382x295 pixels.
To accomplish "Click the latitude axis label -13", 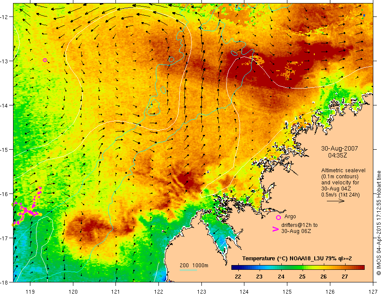I will click(x=4, y=61).
